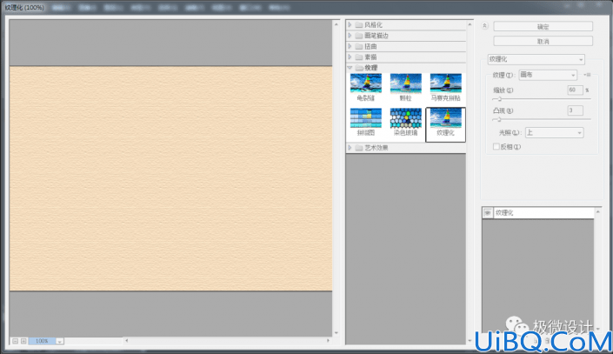Click the zoom out minus button

(x=15, y=341)
